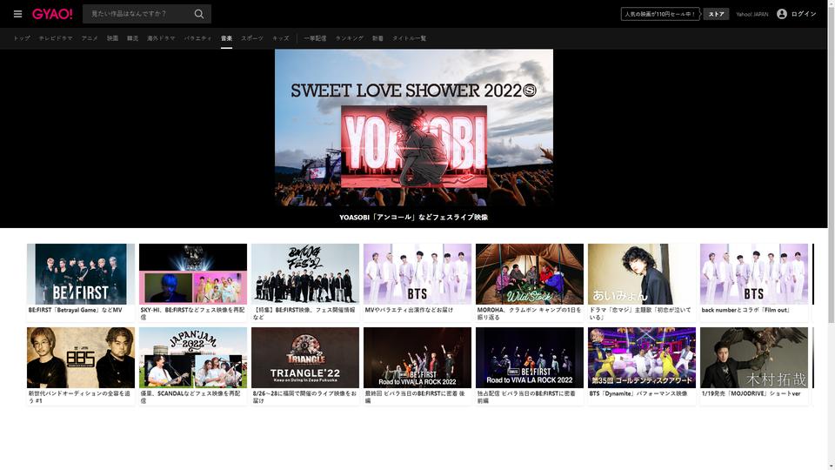Open the BE:FIRST Betrayal Game thumbnail
This screenshot has width=835, height=470.
[81, 274]
